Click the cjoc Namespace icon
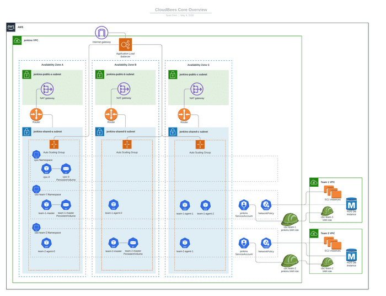The image size is (386, 296). [36, 154]
